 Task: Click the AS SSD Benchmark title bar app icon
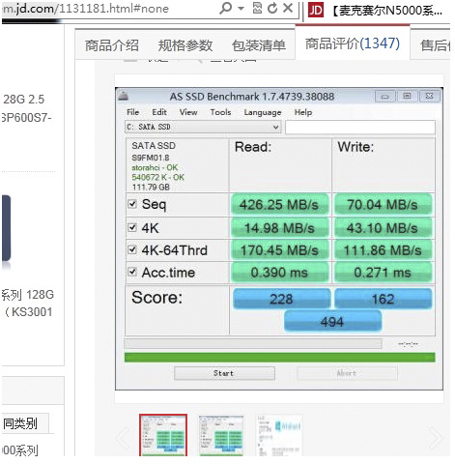[124, 96]
